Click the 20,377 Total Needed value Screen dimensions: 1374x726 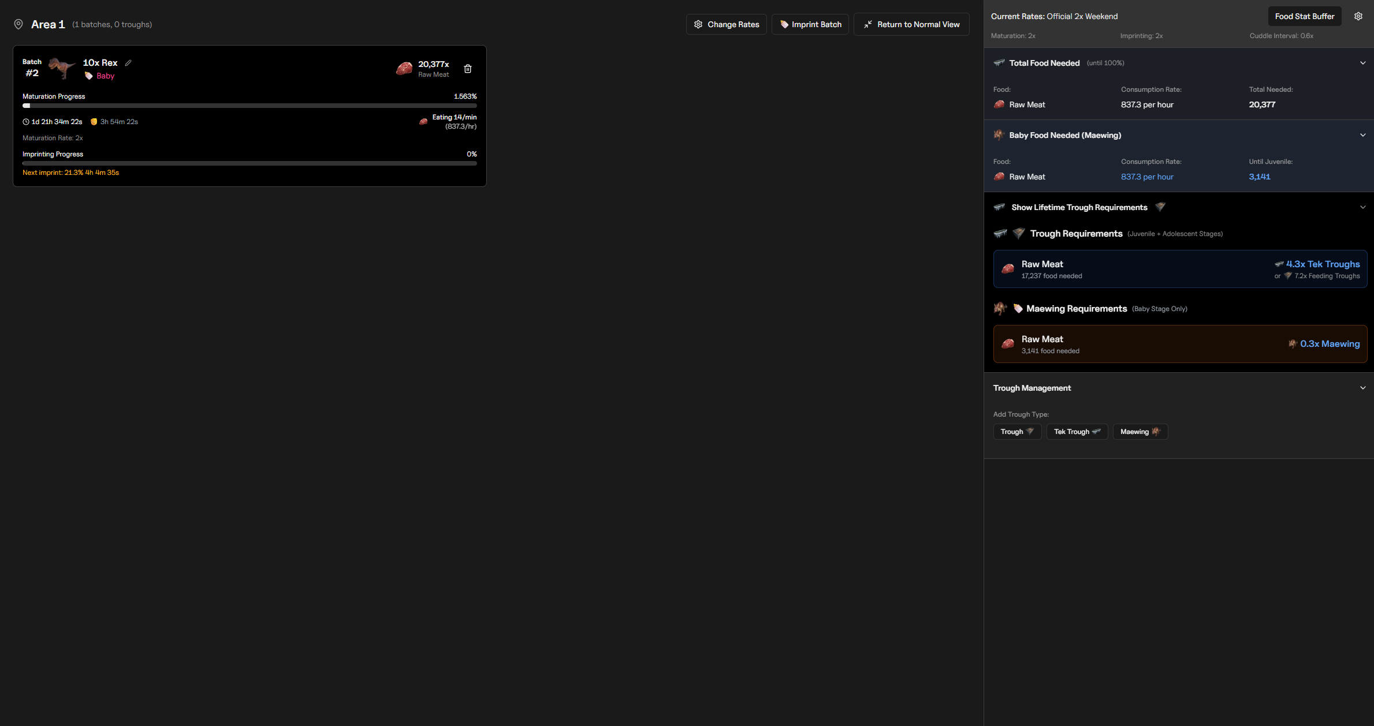[1262, 104]
